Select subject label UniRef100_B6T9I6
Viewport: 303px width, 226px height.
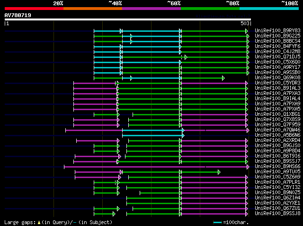[277, 156]
